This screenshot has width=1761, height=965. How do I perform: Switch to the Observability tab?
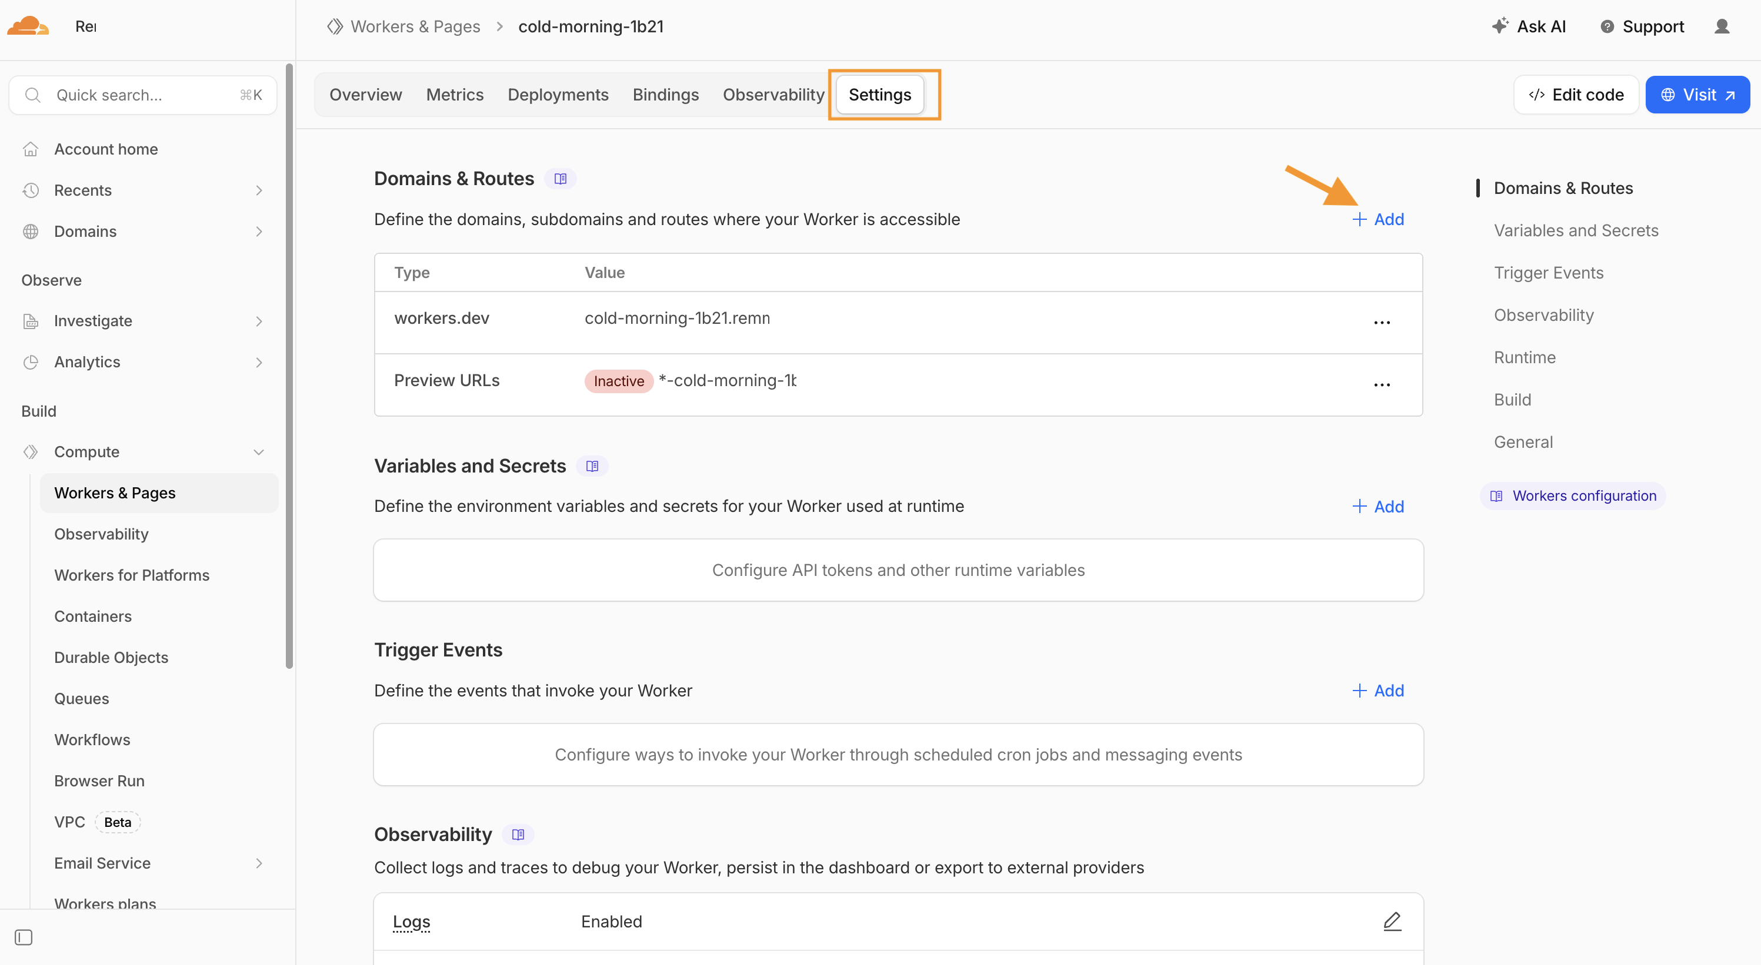[x=773, y=95]
